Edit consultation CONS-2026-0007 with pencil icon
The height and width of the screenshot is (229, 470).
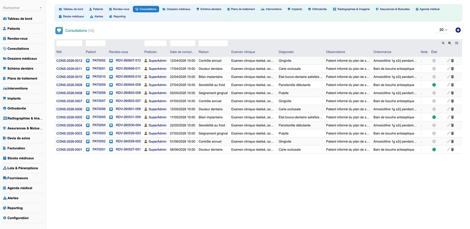(x=448, y=101)
